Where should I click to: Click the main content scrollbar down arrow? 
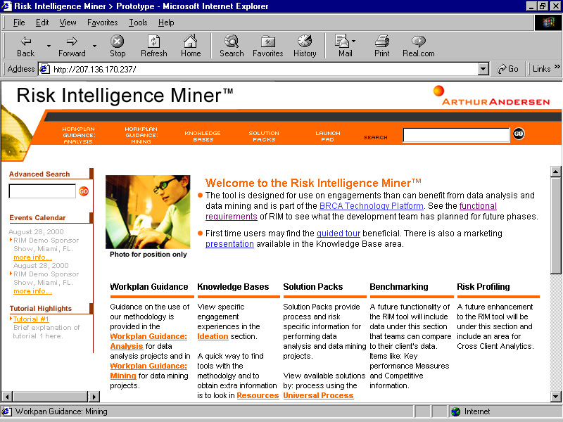click(555, 397)
